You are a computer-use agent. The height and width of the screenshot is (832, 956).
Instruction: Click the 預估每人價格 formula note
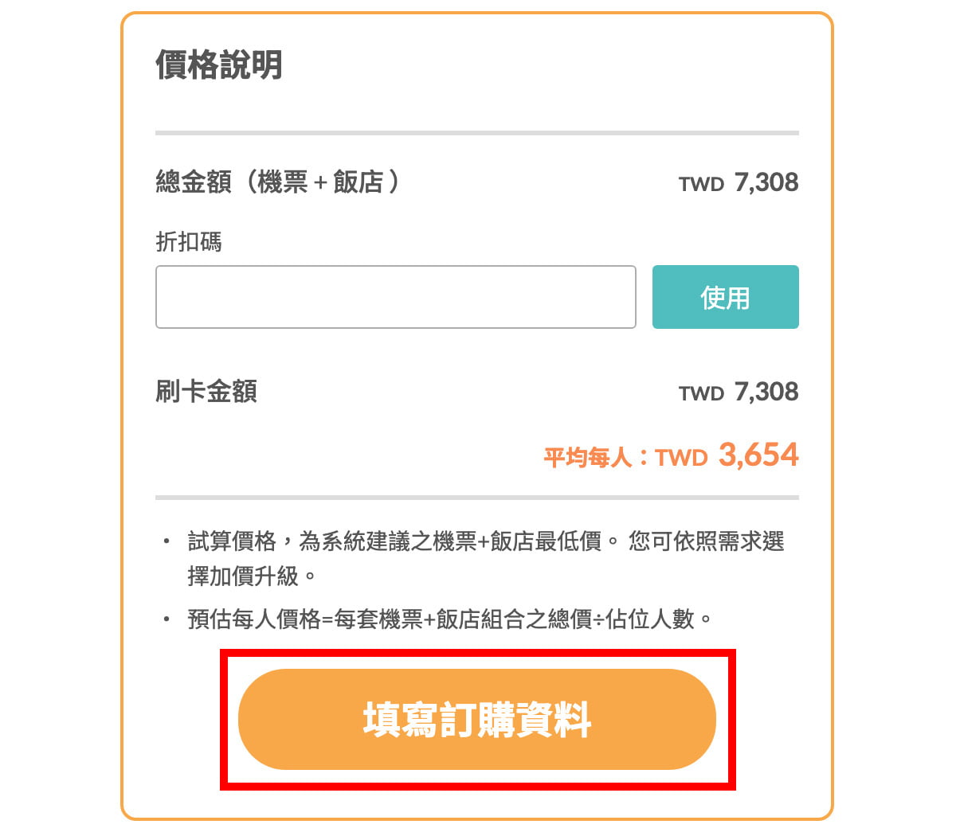pyautogui.click(x=450, y=619)
